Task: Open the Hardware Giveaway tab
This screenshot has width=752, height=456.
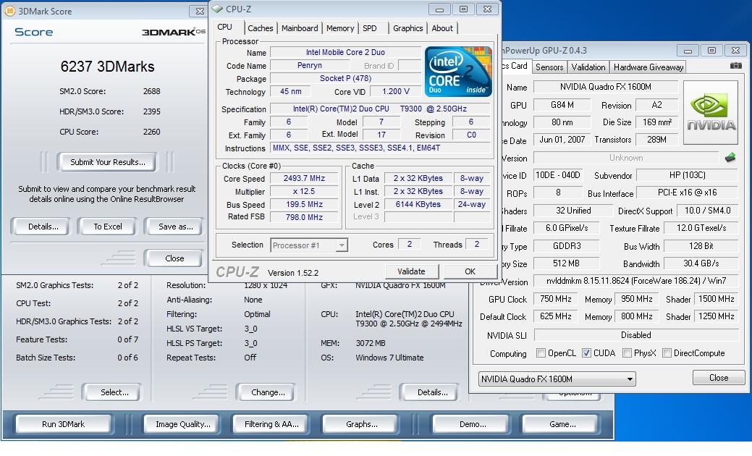Action: [x=649, y=67]
